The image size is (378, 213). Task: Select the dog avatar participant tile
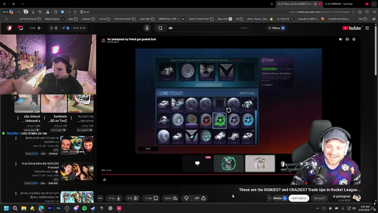[260, 163]
